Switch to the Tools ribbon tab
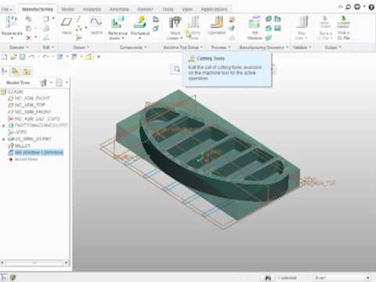376x282 pixels. pos(168,9)
